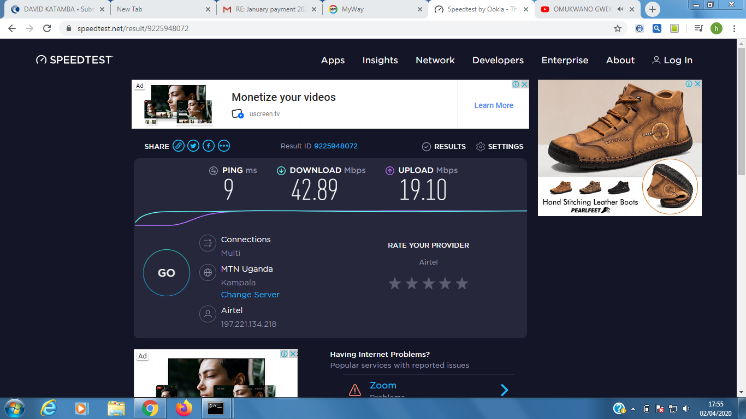Select the third rating star

click(429, 283)
